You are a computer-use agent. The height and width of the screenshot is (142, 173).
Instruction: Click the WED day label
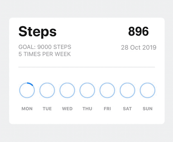67,109
